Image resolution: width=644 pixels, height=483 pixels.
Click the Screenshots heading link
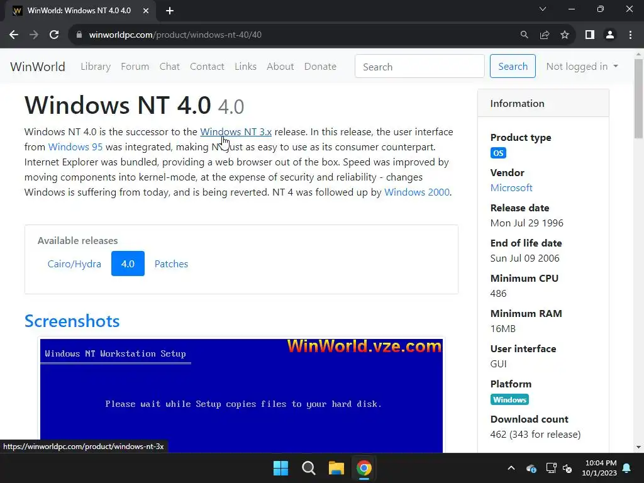pos(72,321)
